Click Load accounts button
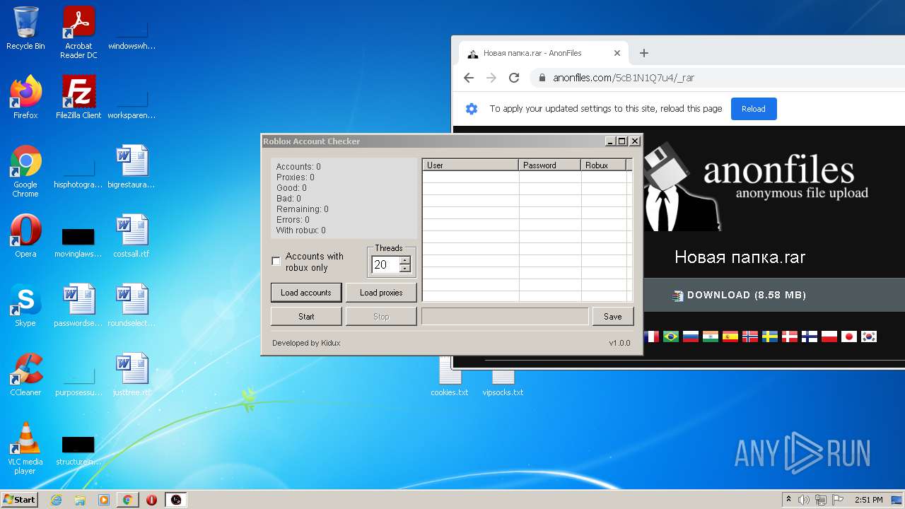Viewport: 905px width, 509px height. tap(306, 293)
